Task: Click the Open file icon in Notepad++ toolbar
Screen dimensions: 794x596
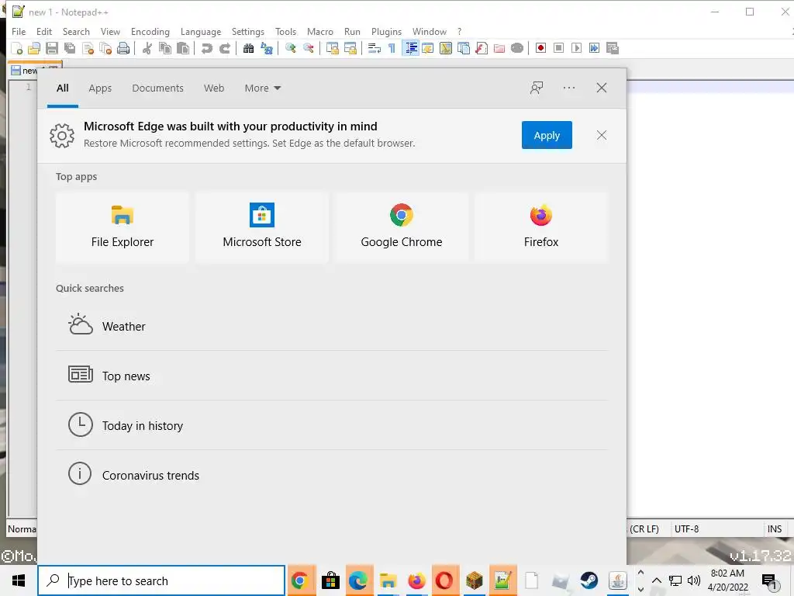Action: 34,48
